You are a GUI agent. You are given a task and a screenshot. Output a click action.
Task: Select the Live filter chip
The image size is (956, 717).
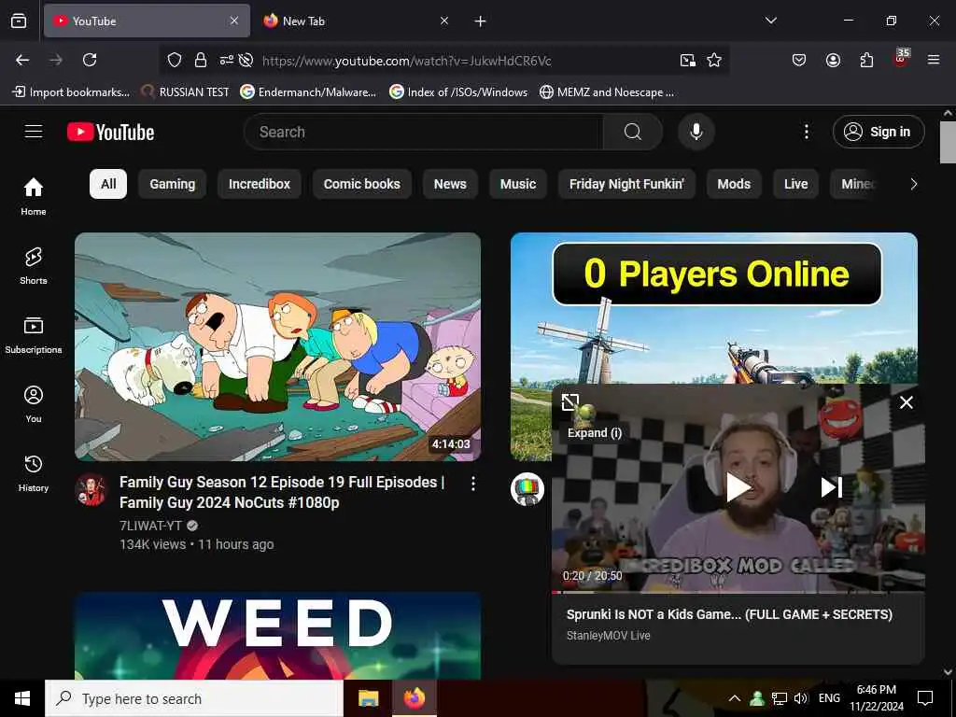[x=795, y=184]
